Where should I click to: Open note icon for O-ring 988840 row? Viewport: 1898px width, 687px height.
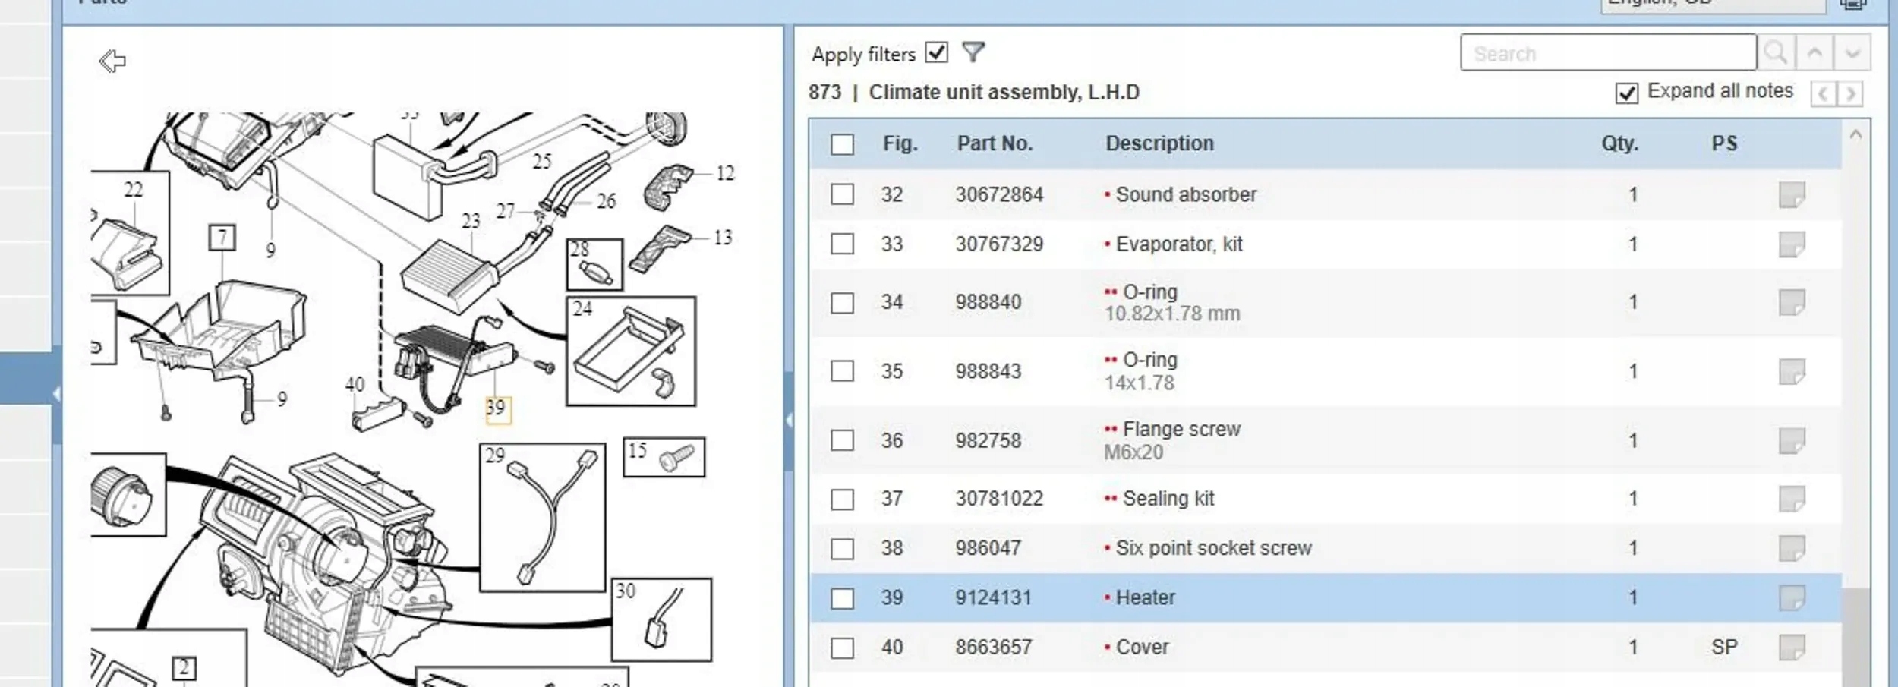click(x=1792, y=303)
